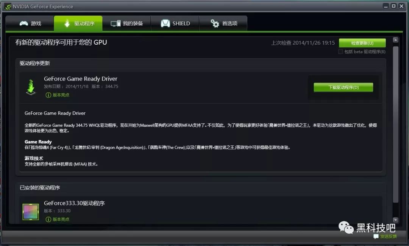Click the vertical scrollbar thumb

coord(395,125)
